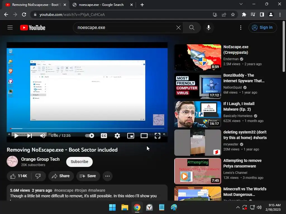Open more actions ellipsis below video
286x214 pixels.
108,176
